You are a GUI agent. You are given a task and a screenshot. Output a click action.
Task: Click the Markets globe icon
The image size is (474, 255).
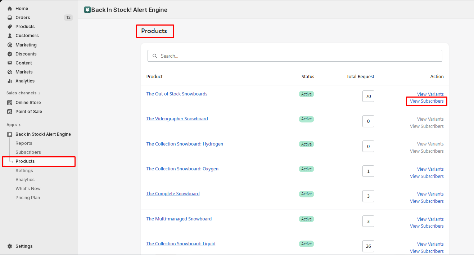pos(10,72)
